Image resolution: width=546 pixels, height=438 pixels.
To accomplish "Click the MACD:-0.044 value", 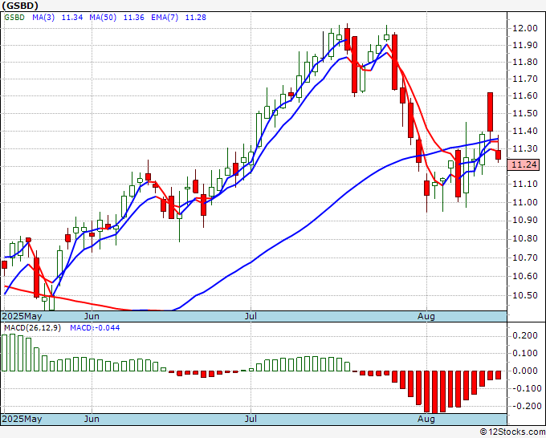I will pos(95,328).
